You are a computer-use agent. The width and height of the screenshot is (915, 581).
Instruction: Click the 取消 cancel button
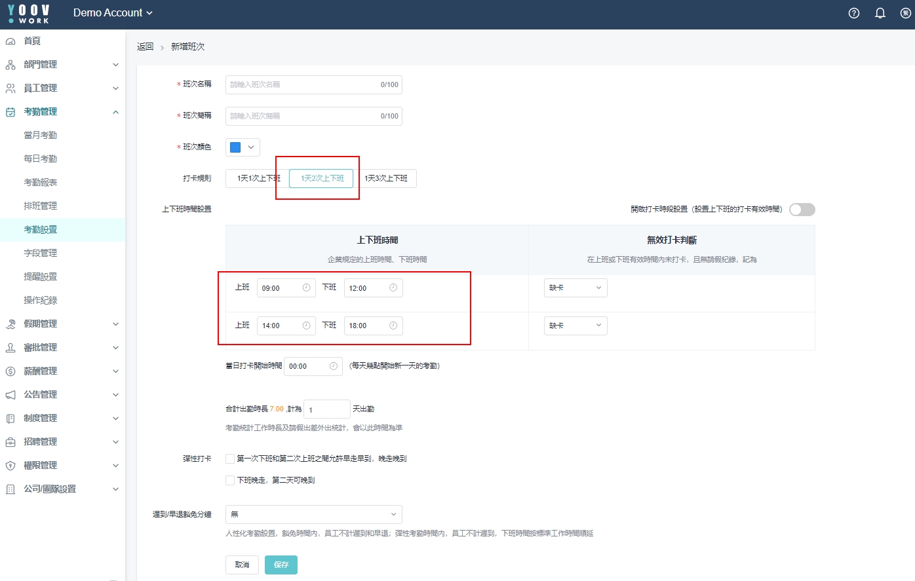242,565
